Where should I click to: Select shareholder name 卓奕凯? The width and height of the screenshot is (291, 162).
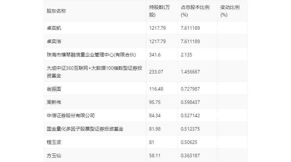pyautogui.click(x=54, y=28)
